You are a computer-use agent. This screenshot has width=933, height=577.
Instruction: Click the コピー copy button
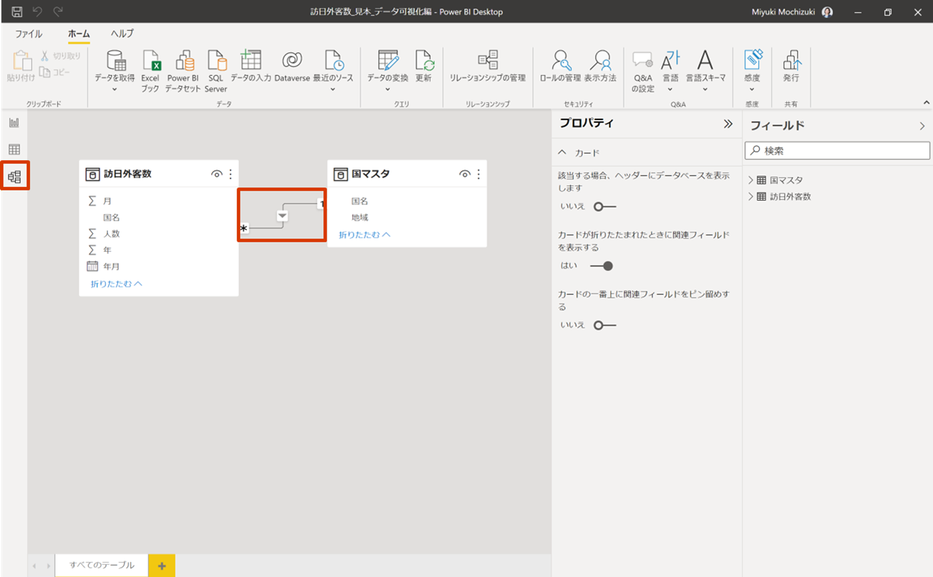[55, 72]
